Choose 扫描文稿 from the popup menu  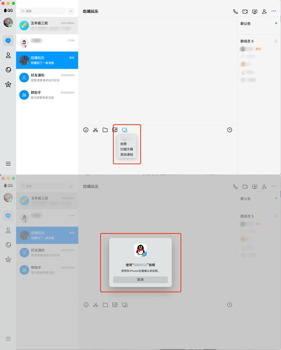tap(126, 149)
